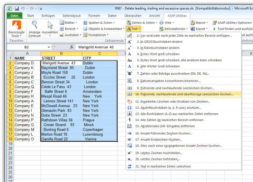
Task: Click the subscript x icon
Action: pos(130,159)
